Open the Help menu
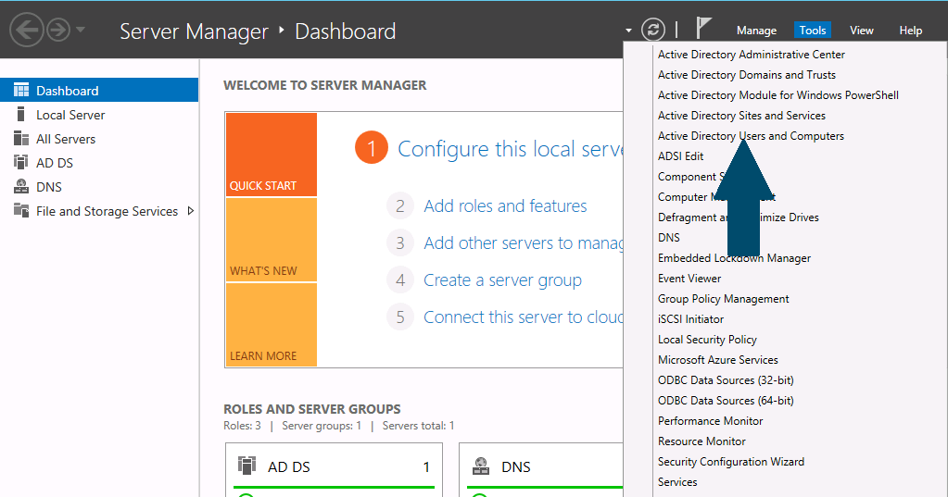 pyautogui.click(x=911, y=31)
